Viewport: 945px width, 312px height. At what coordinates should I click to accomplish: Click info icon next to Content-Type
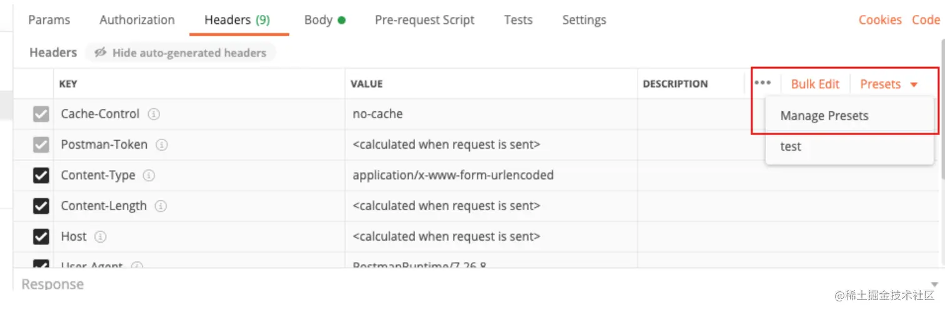pyautogui.click(x=149, y=176)
